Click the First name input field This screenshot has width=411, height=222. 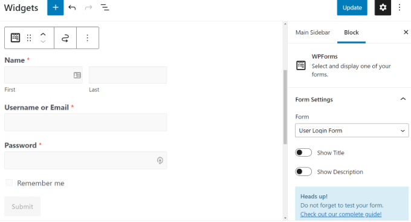44,75
